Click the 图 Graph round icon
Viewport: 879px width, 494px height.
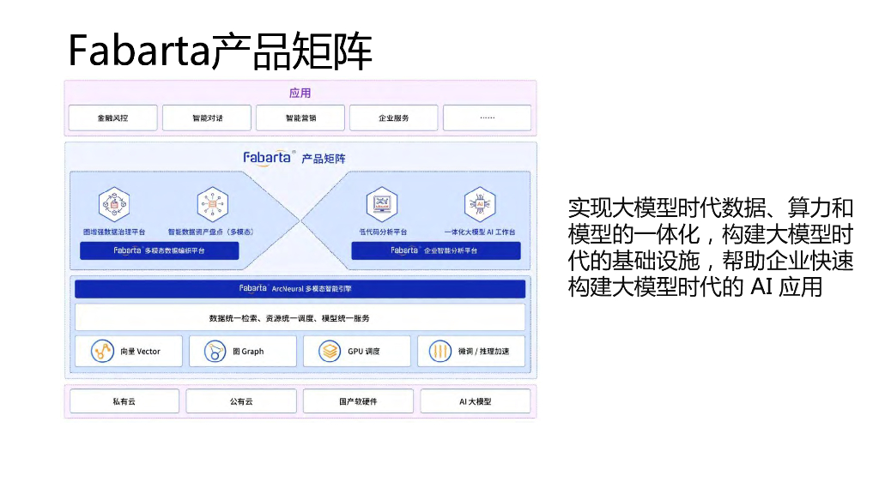[x=215, y=351]
